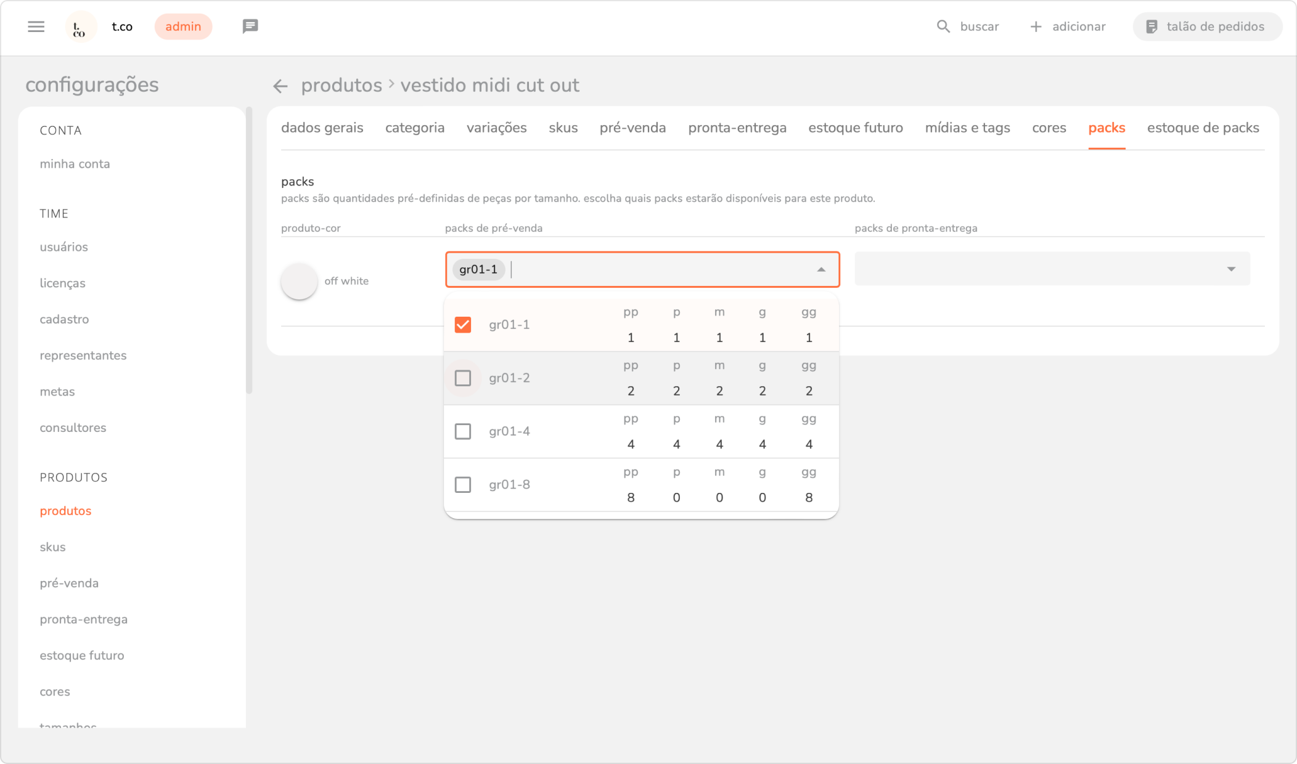The image size is (1297, 764).
Task: Switch to the estoque de packs tab
Action: tap(1203, 128)
